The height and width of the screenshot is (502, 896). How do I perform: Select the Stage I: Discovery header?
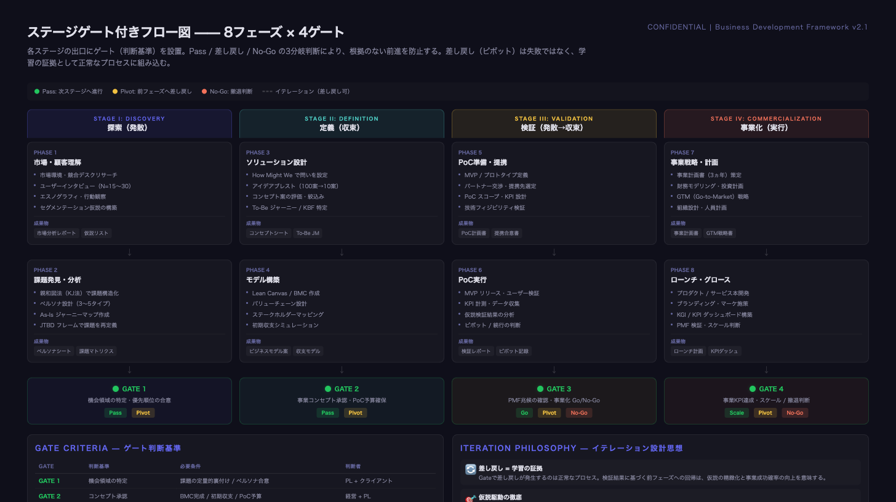pyautogui.click(x=129, y=124)
